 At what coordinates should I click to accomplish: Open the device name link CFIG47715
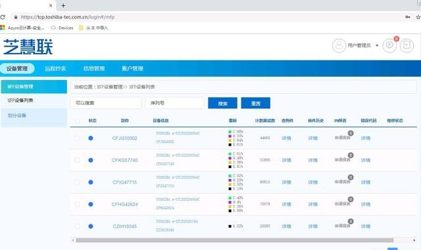[x=124, y=182]
